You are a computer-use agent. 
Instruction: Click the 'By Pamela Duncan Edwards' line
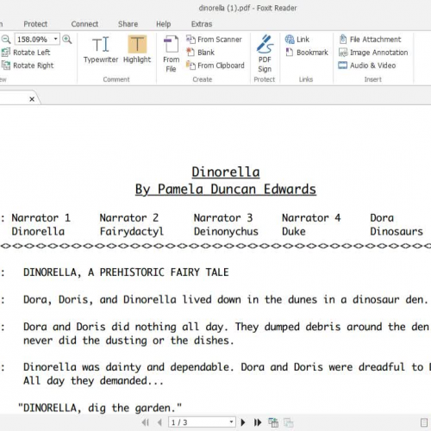(x=226, y=190)
